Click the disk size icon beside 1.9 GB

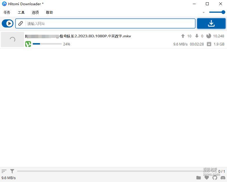coord(209,44)
